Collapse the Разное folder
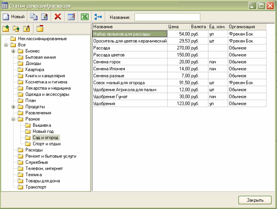277x209 pixels. point(13,119)
